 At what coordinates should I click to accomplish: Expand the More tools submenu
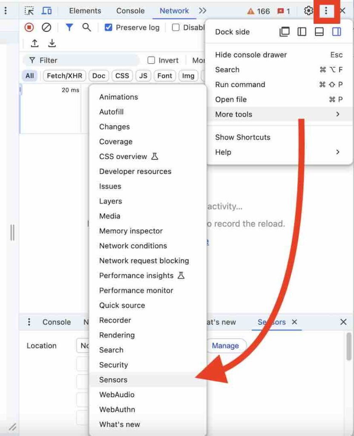(x=278, y=114)
